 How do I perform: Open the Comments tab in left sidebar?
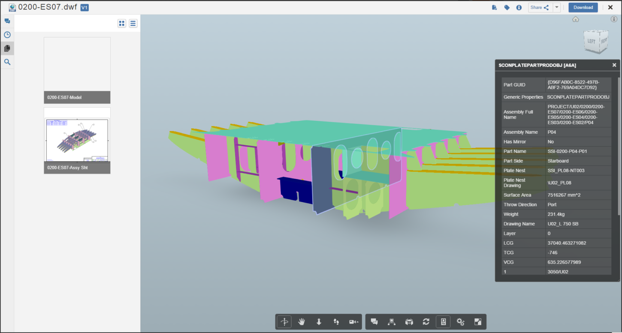click(7, 21)
